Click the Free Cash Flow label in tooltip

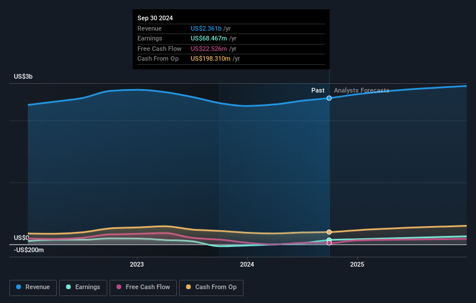point(159,49)
